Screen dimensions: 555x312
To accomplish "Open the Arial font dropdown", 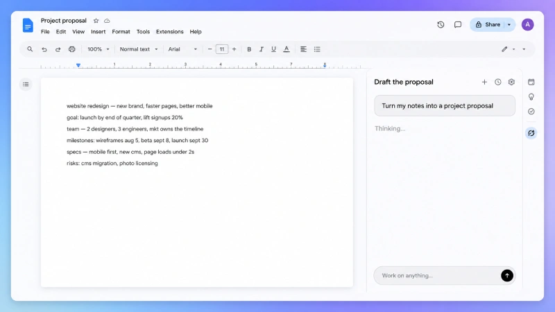I will 182,49.
